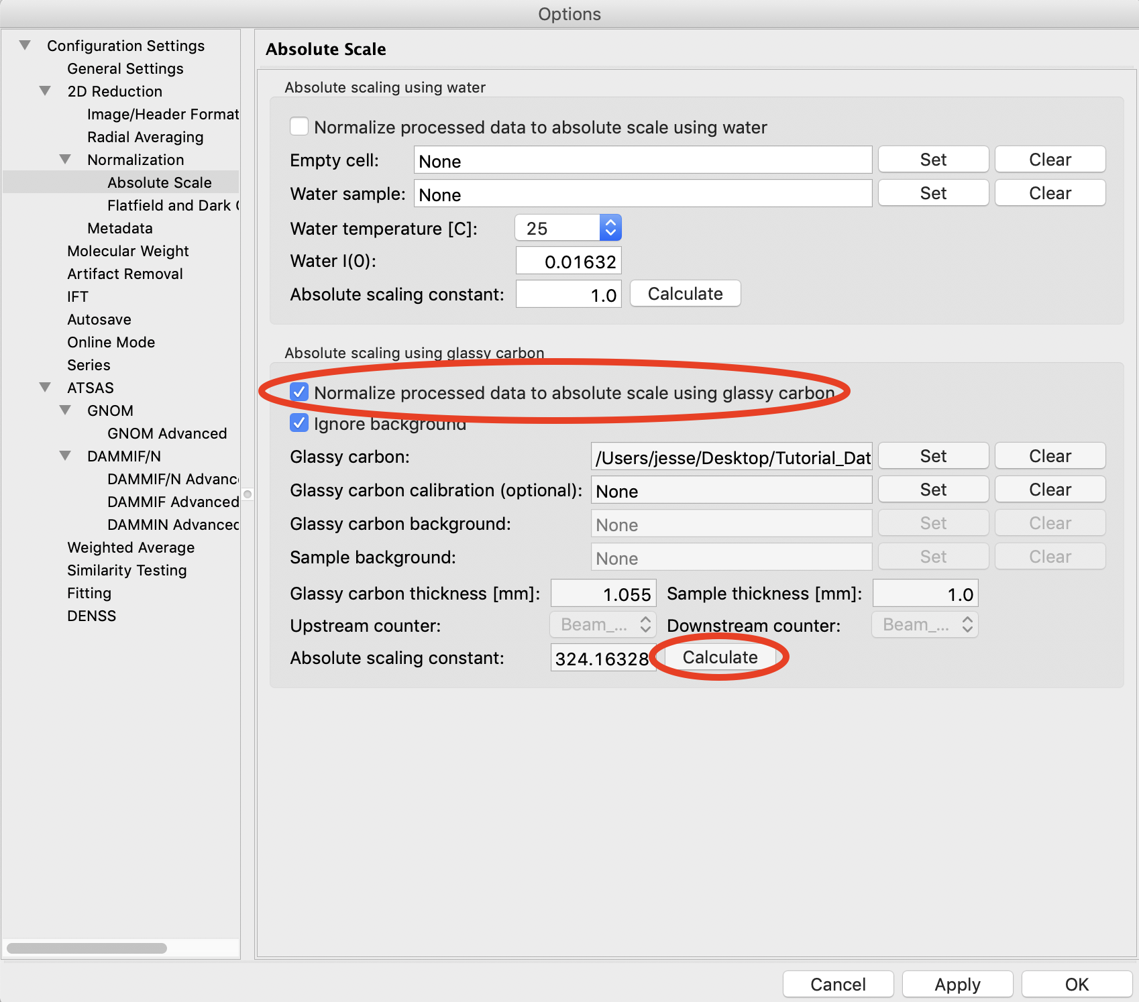The width and height of the screenshot is (1139, 1002).
Task: Open Series settings
Action: pyautogui.click(x=89, y=365)
